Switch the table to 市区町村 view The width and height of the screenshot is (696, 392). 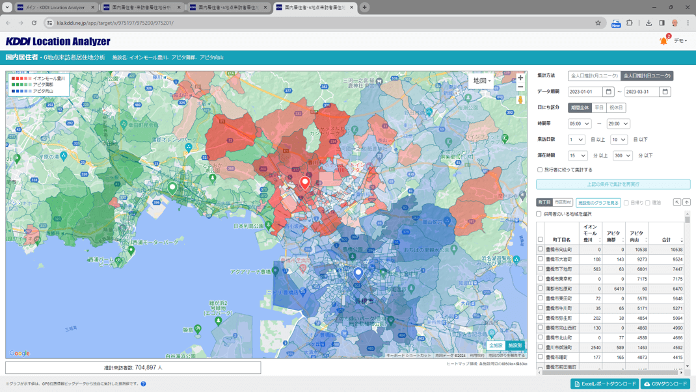click(563, 202)
